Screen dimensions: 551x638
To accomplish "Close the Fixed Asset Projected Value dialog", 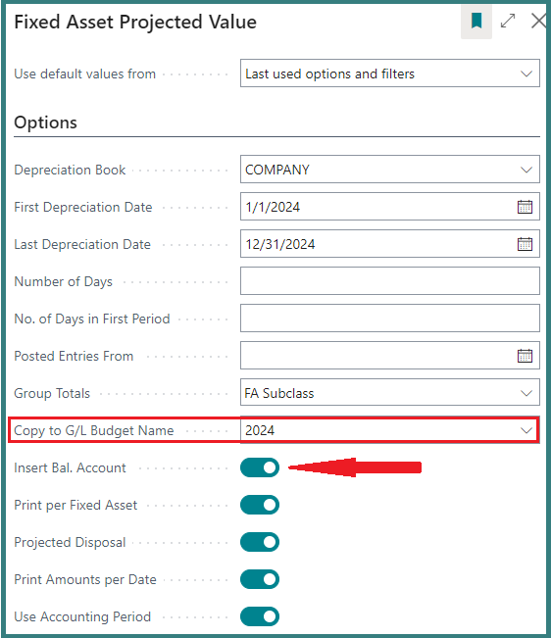I will click(x=538, y=21).
